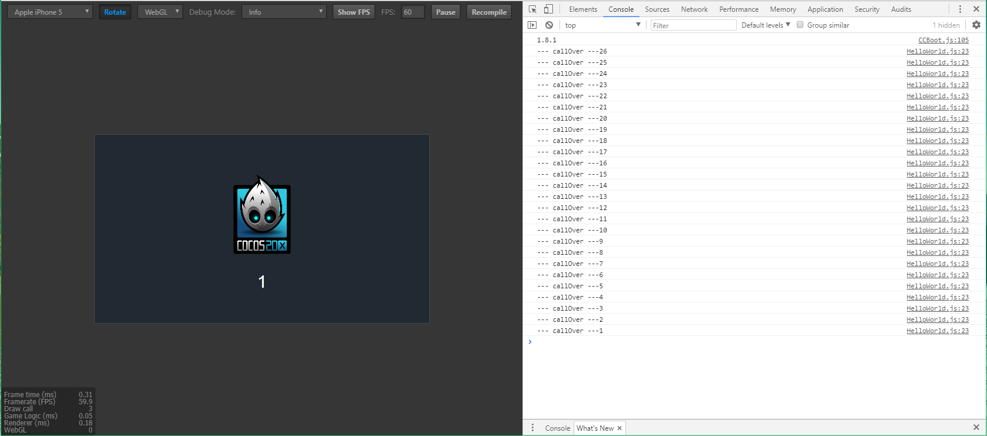Close the DevTools panel
The height and width of the screenshot is (436, 987).
[x=976, y=9]
